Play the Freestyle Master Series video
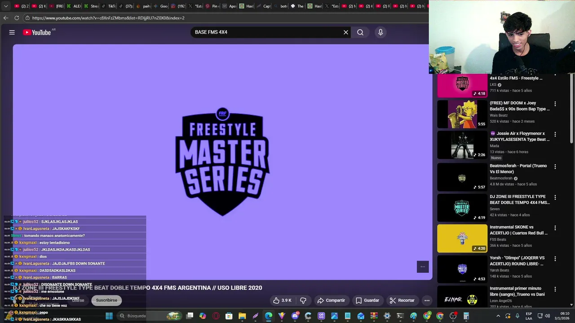Image resolution: width=575 pixels, height=323 pixels. coord(222,162)
